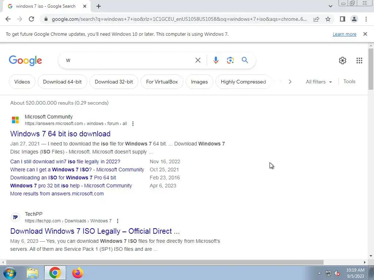Select the Download 64-bit filter chip
The height and width of the screenshot is (280, 374).
(x=62, y=82)
